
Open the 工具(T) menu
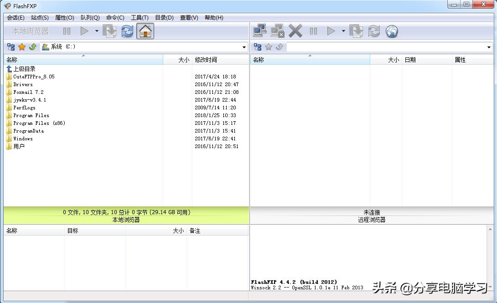click(139, 18)
